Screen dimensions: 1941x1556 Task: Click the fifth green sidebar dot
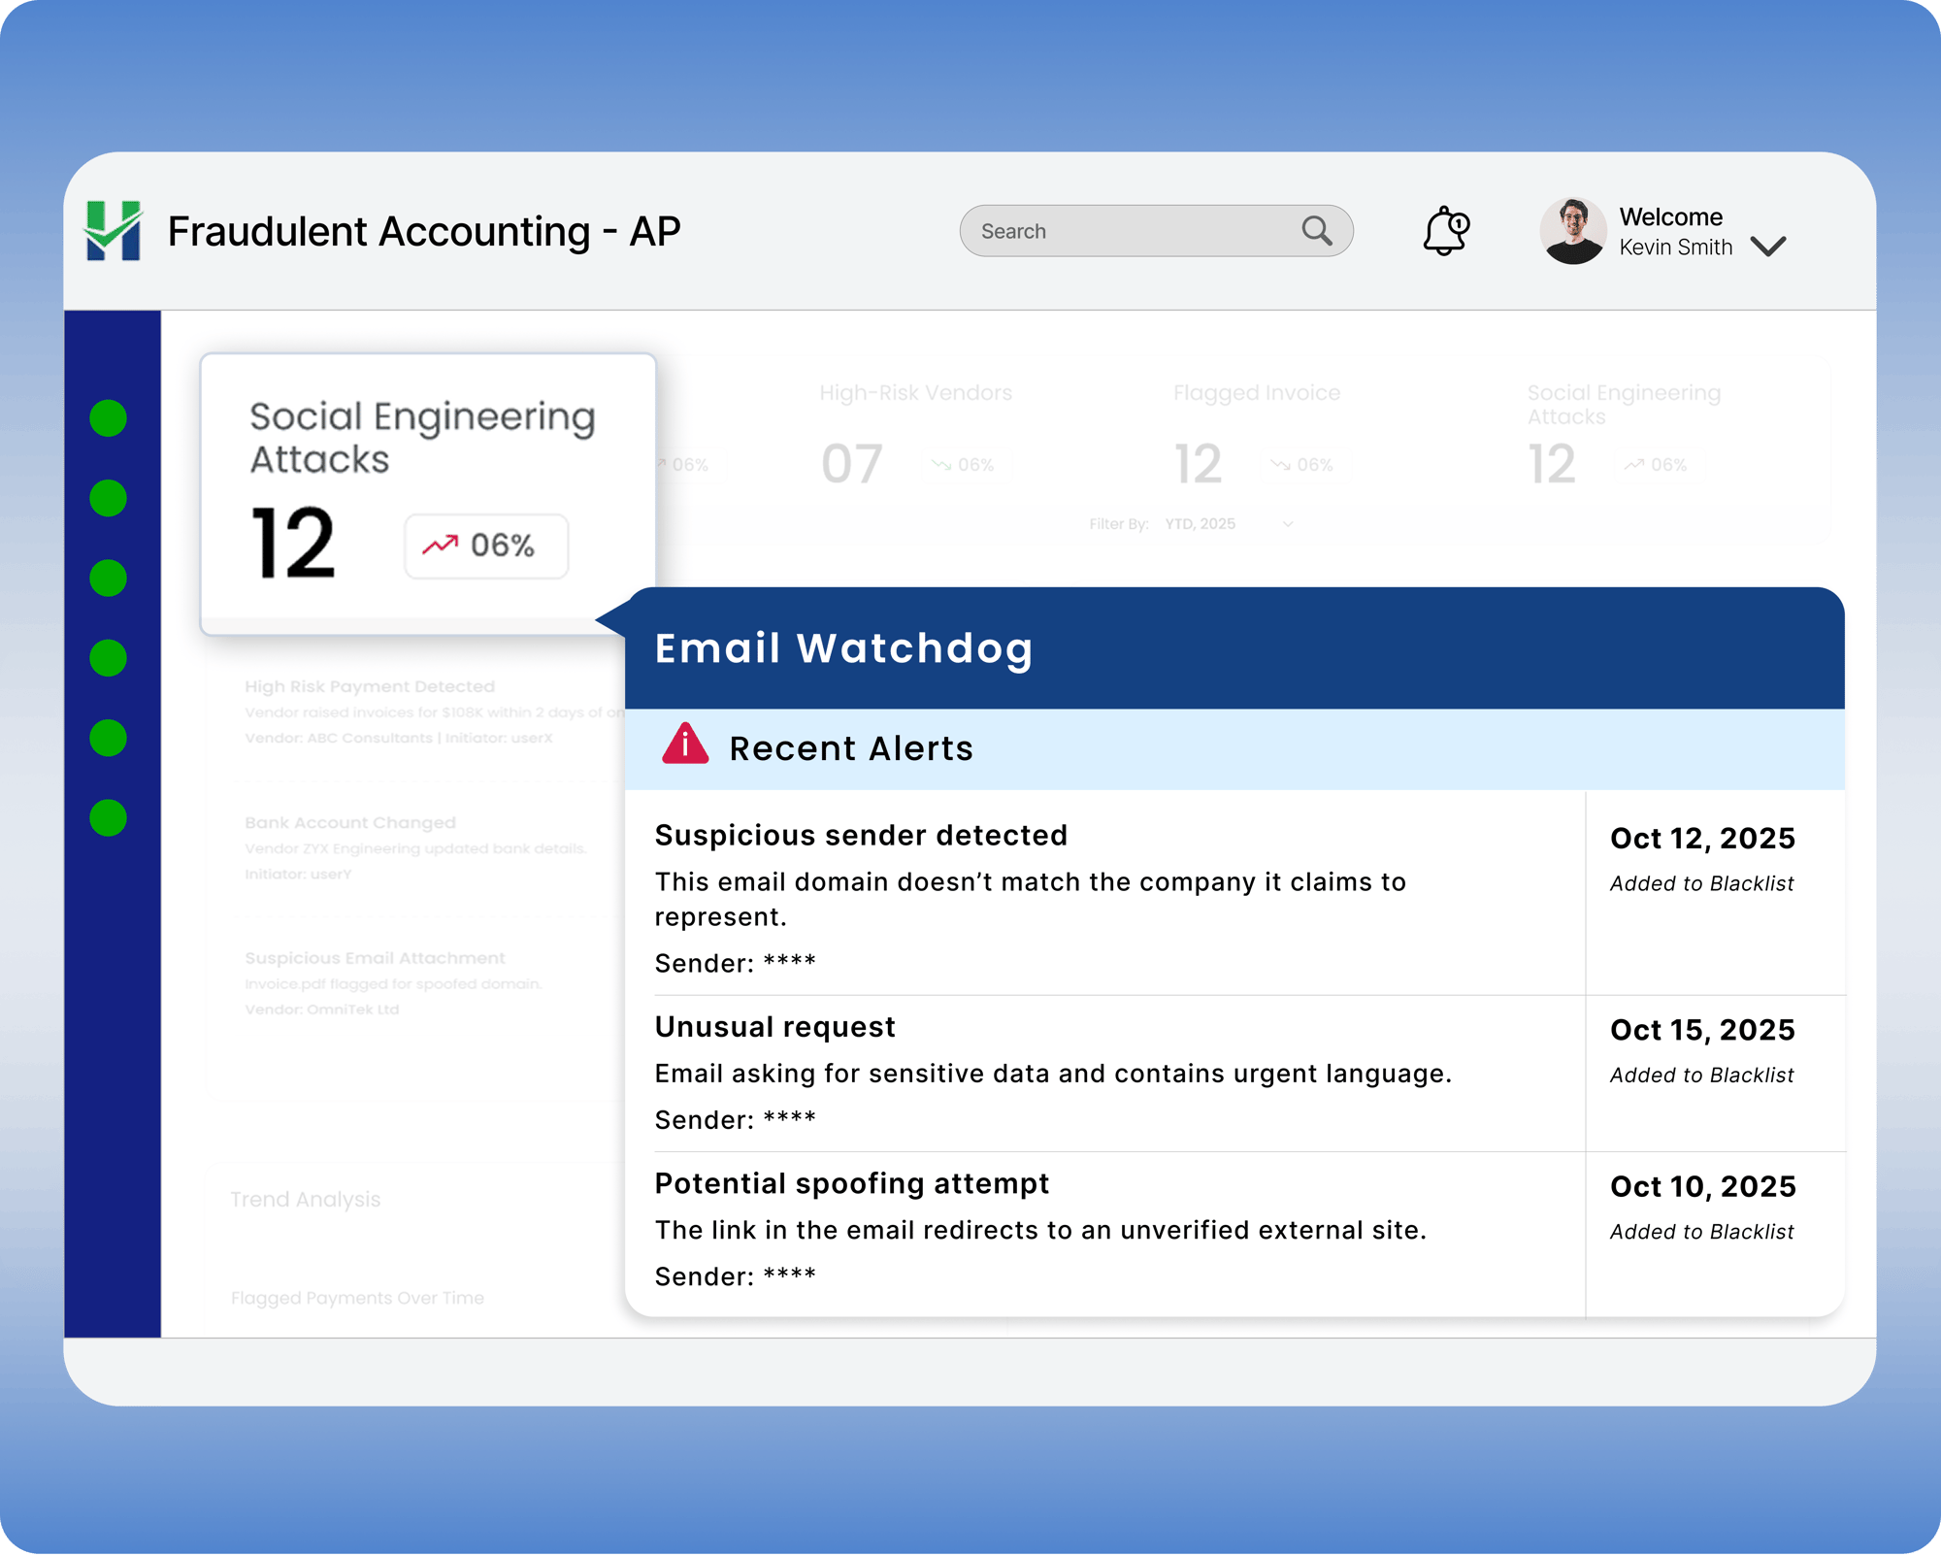pos(108,739)
